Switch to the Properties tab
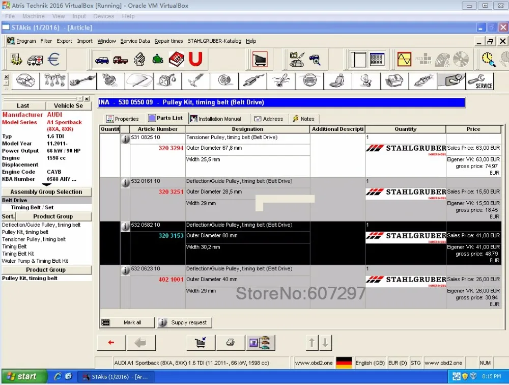 pyautogui.click(x=123, y=119)
